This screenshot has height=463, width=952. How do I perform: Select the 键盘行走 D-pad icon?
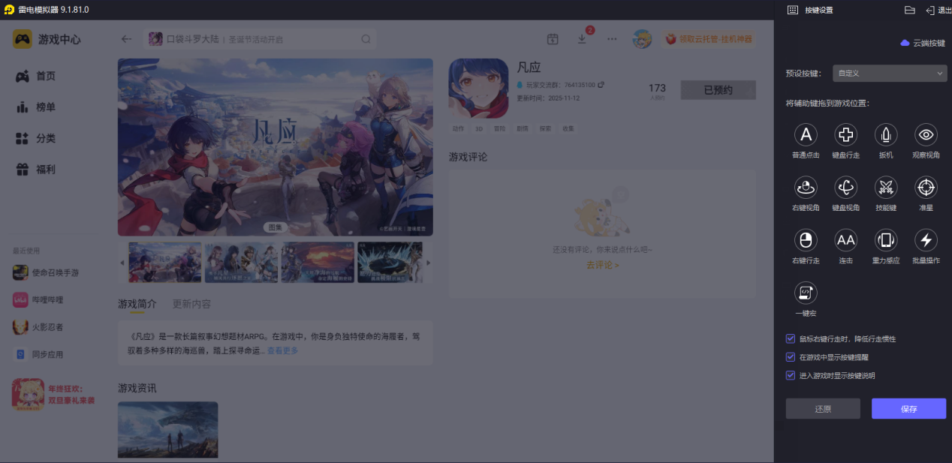coord(846,135)
